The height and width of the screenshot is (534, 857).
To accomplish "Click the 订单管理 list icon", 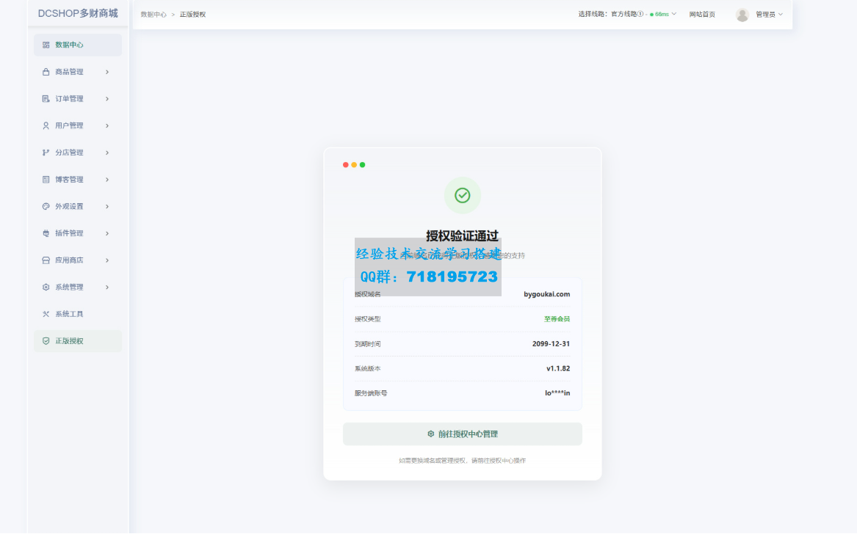I will (46, 99).
